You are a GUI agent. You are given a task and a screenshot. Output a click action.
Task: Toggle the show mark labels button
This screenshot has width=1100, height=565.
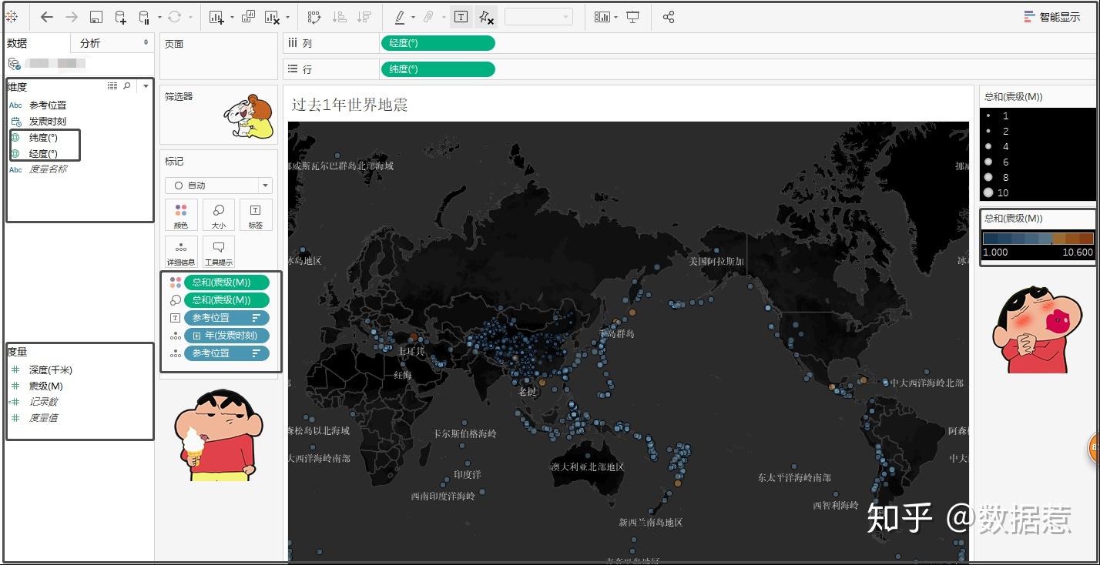pyautogui.click(x=461, y=16)
